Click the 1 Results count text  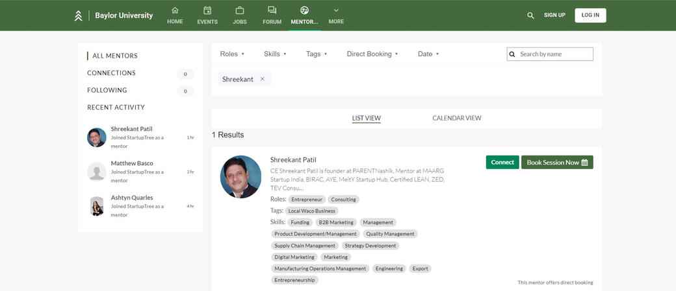(x=227, y=135)
